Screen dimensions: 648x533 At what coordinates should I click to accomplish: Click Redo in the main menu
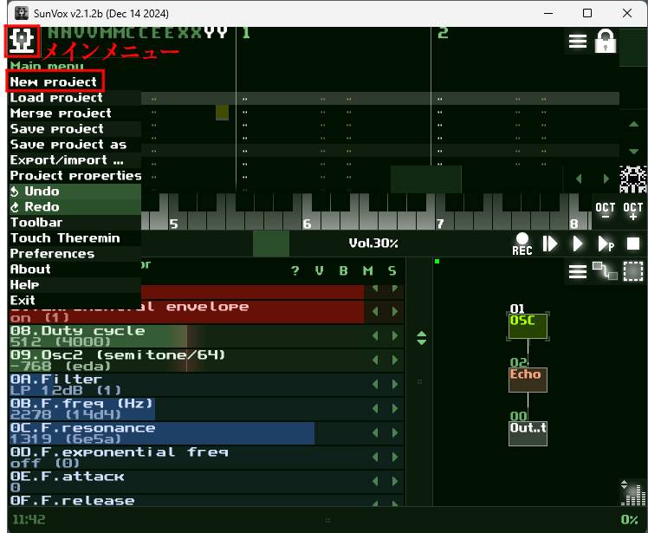pyautogui.click(x=75, y=207)
